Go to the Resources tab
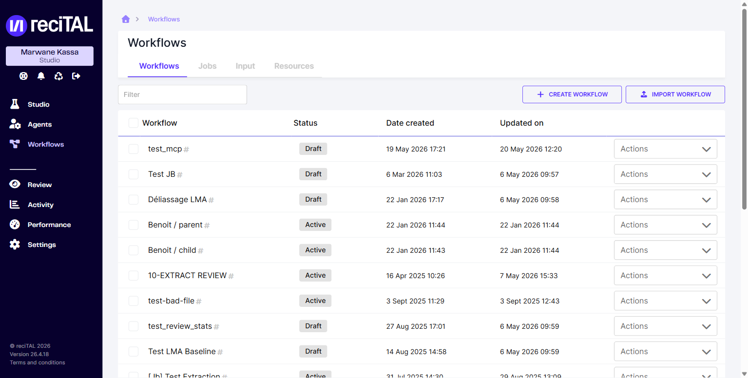Screen dimensions: 748x378 pos(294,66)
